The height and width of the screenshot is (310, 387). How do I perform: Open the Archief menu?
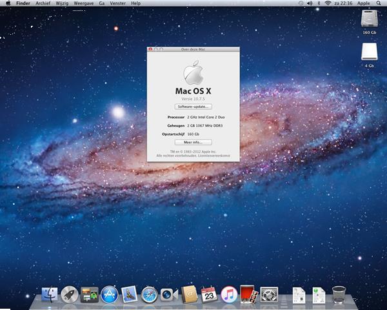[43, 3]
